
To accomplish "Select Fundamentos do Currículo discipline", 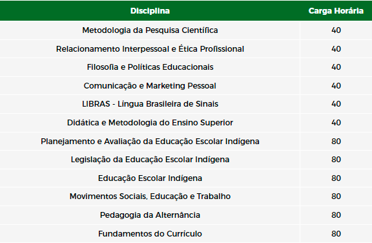I will (150, 234).
